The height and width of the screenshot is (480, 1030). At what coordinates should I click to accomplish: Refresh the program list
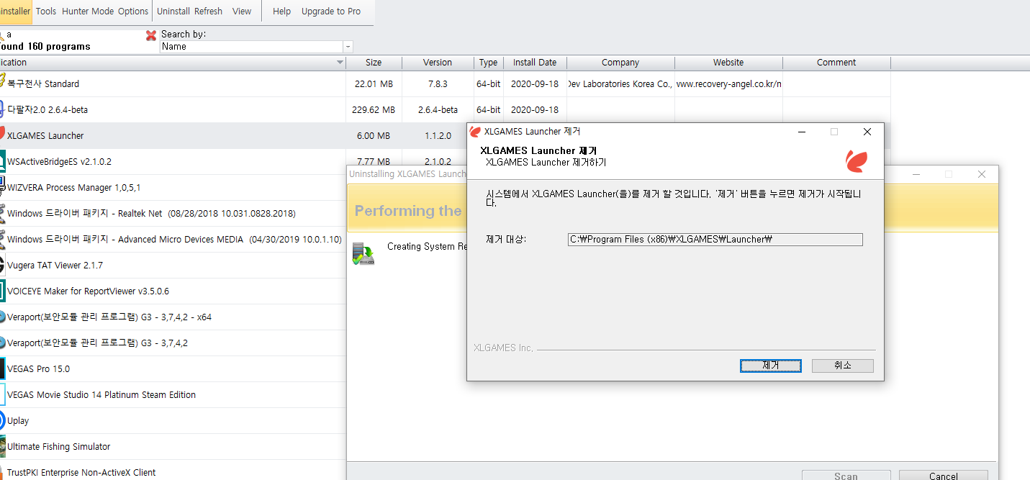pos(209,12)
